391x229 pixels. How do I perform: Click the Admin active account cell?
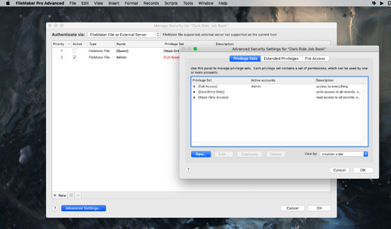[x=256, y=86]
